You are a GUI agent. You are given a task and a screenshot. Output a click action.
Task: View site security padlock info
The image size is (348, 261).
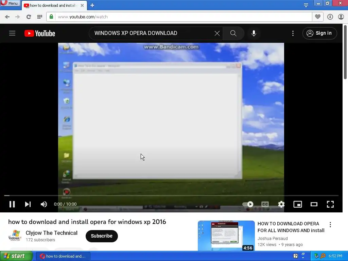coord(51,17)
